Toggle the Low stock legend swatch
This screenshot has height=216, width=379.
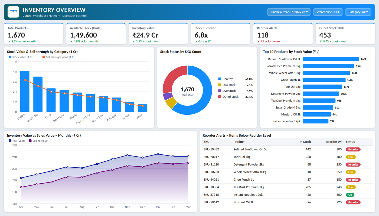[220, 85]
